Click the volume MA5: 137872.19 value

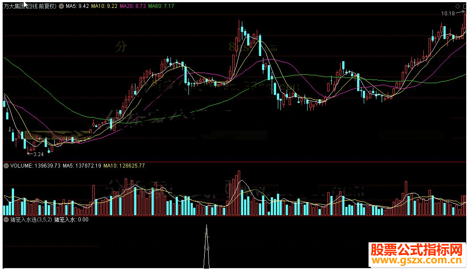(82, 166)
